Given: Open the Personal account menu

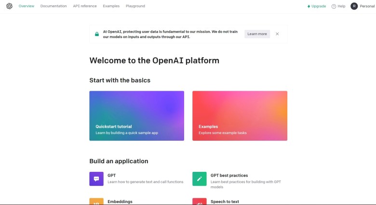Looking at the screenshot, I should pyautogui.click(x=367, y=6).
